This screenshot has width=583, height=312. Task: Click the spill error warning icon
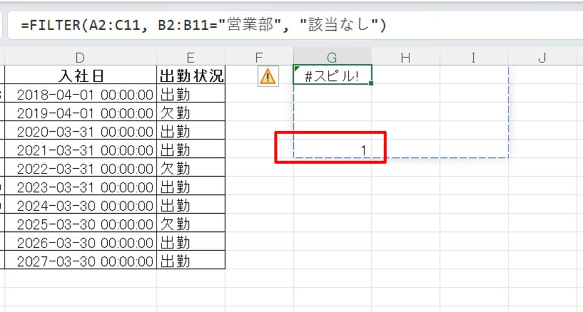tap(268, 76)
